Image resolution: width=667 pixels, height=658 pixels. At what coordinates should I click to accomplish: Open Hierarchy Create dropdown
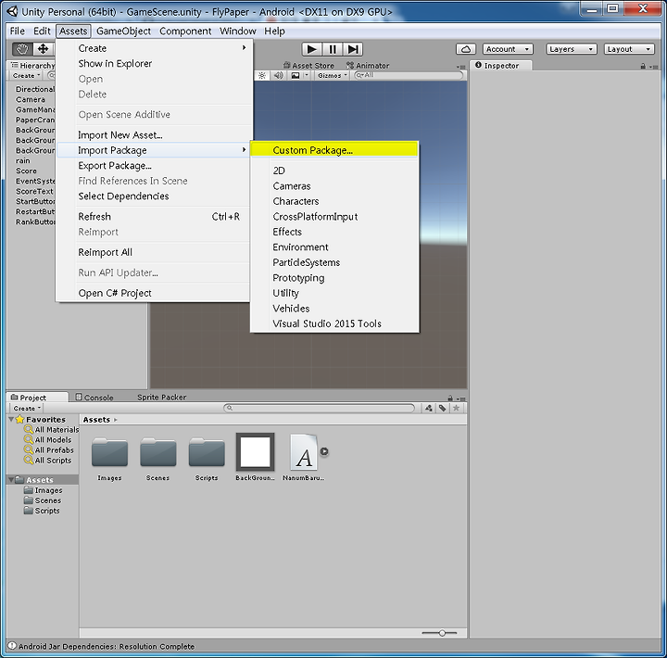click(x=26, y=76)
